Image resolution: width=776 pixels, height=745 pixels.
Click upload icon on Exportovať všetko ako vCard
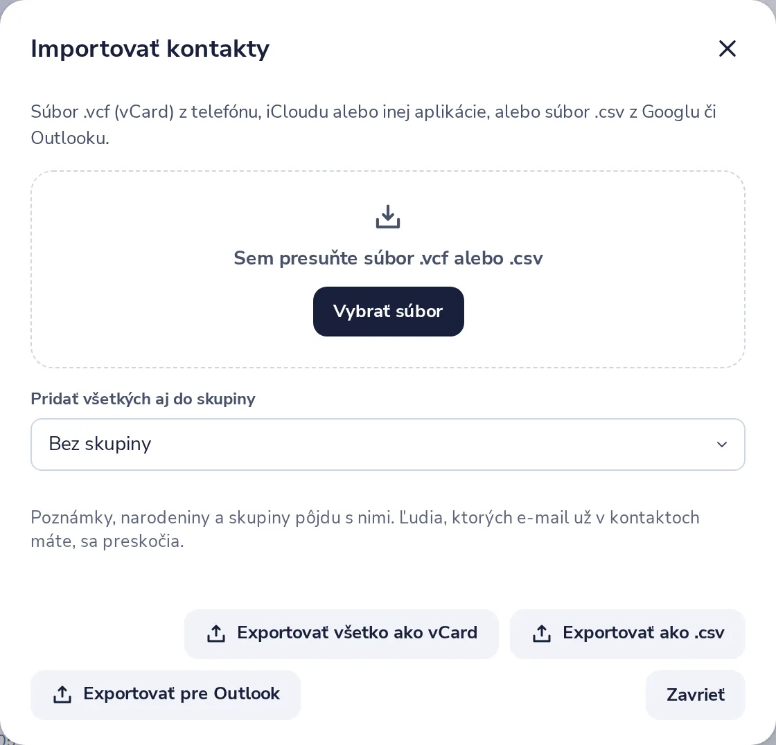point(215,634)
